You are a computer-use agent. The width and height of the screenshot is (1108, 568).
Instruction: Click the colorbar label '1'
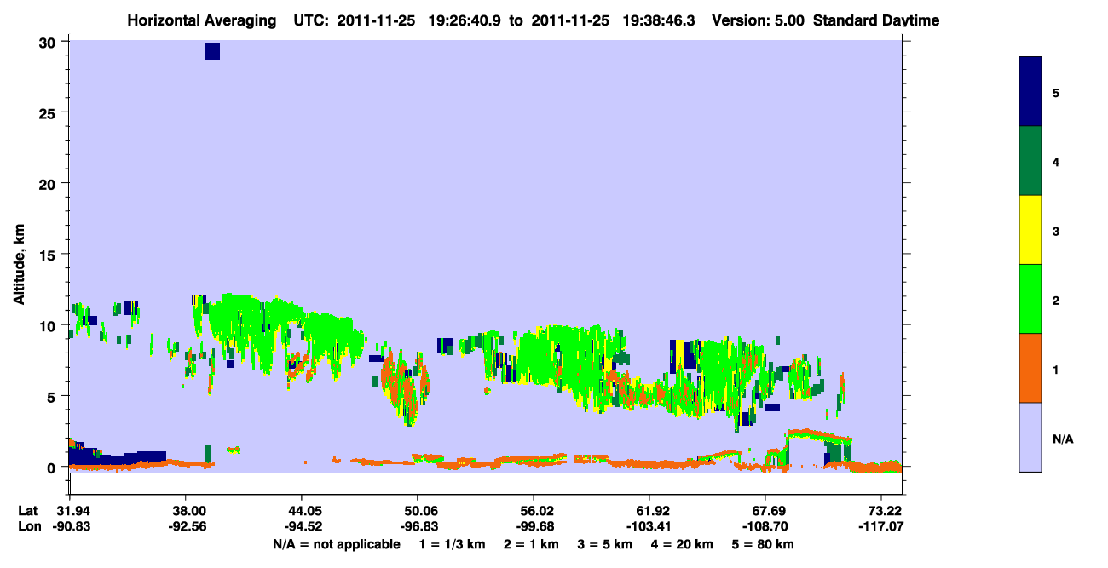[x=1056, y=369]
